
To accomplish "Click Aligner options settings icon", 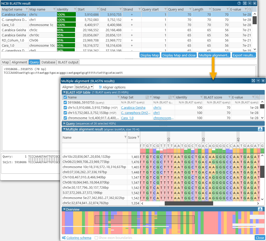I will (x=100, y=87).
